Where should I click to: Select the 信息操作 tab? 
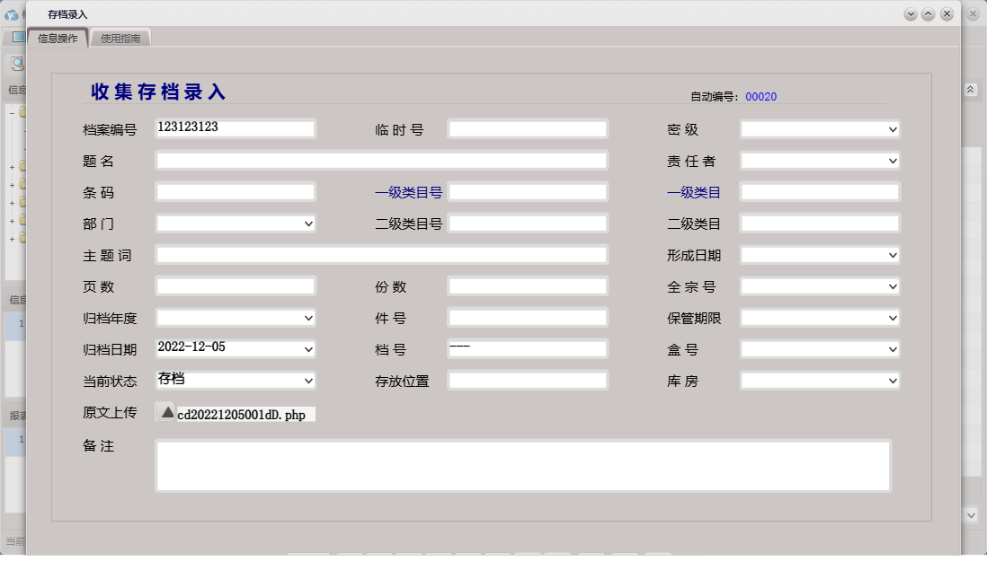[57, 39]
